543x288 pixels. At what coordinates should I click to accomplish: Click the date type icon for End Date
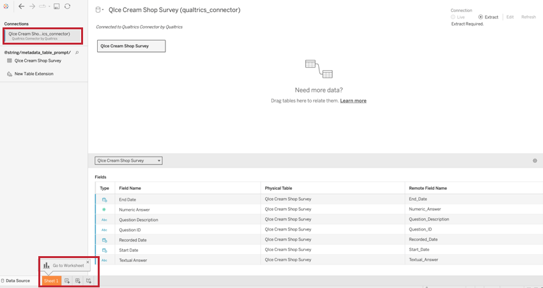tap(104, 199)
